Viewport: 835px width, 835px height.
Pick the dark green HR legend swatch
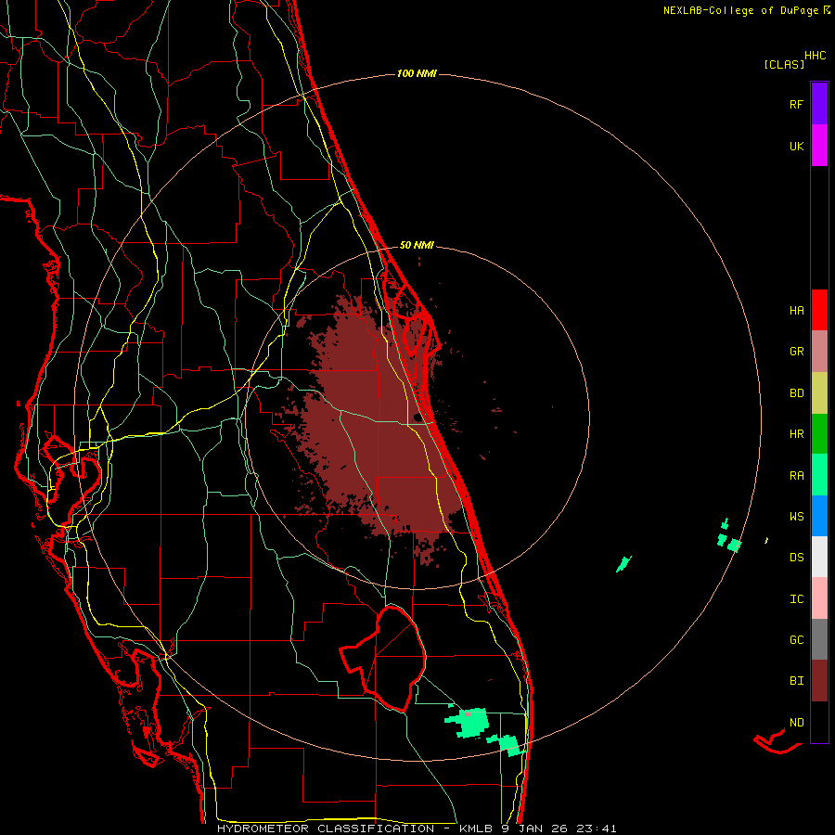819,434
